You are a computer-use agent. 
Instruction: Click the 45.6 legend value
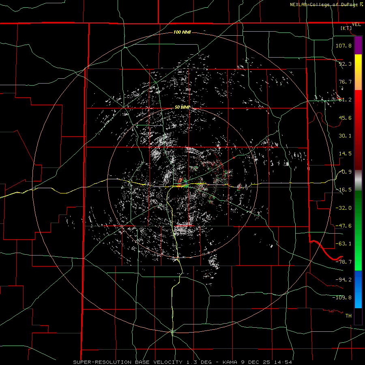click(345, 118)
